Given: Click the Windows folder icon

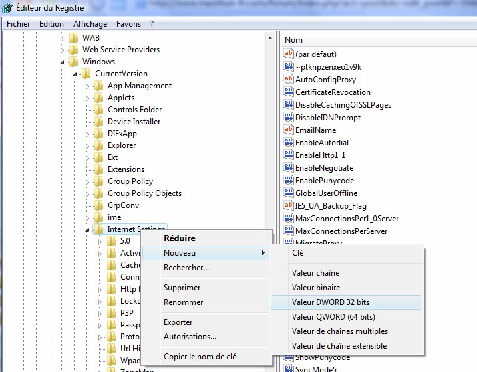Looking at the screenshot, I should click(x=73, y=62).
